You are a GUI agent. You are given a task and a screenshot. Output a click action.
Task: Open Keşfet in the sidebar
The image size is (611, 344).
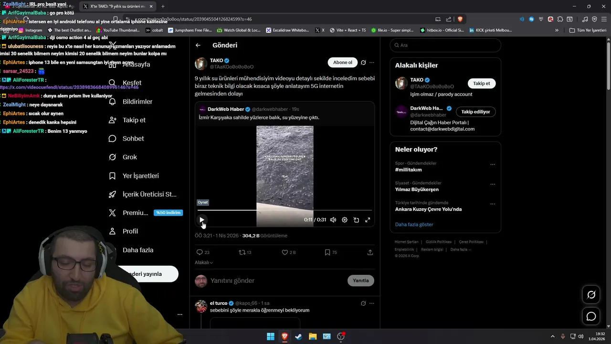click(125, 83)
